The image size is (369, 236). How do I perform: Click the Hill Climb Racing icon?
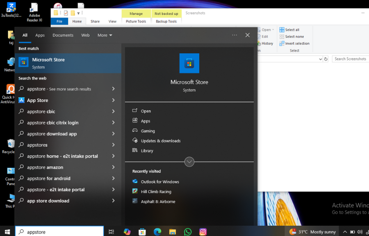(134, 191)
